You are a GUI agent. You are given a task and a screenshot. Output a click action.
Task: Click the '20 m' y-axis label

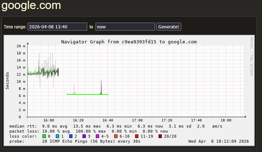(21, 46)
